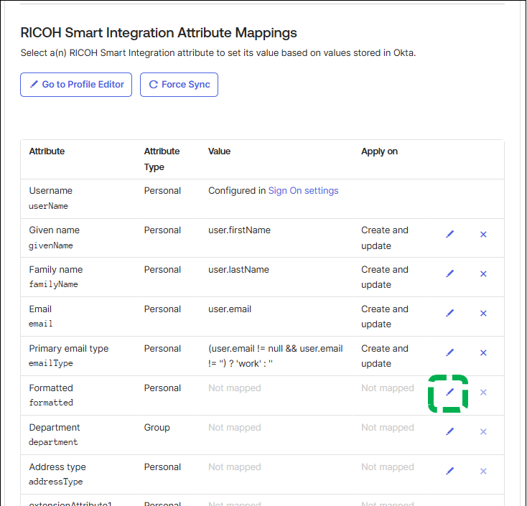Edit the Department group attribute mapping
This screenshot has width=527, height=506.
point(450,432)
